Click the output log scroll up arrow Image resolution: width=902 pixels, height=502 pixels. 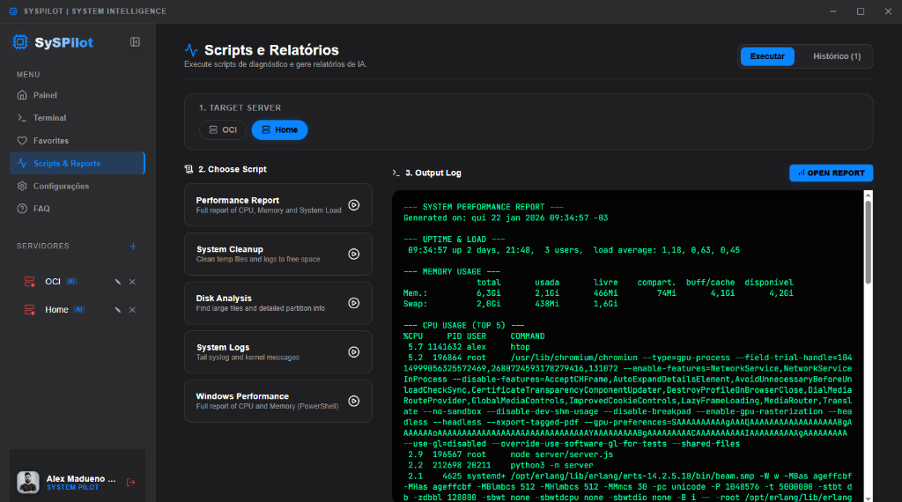(868, 196)
